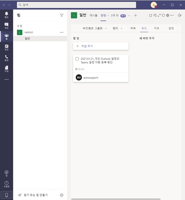Open the Posts tab
The width and height of the screenshot is (185, 200).
pyautogui.click(x=93, y=15)
